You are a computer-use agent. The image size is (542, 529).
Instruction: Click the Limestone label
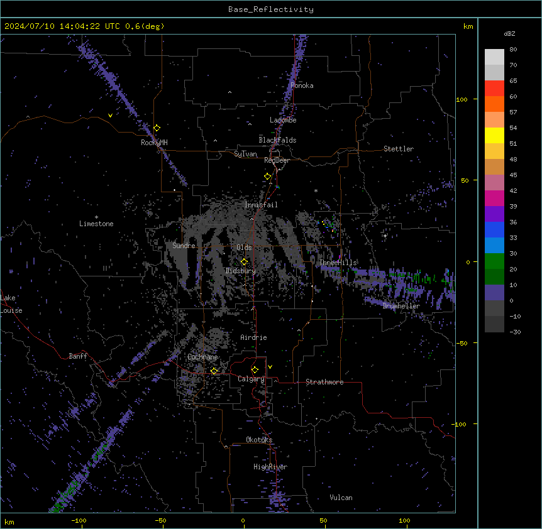(96, 224)
